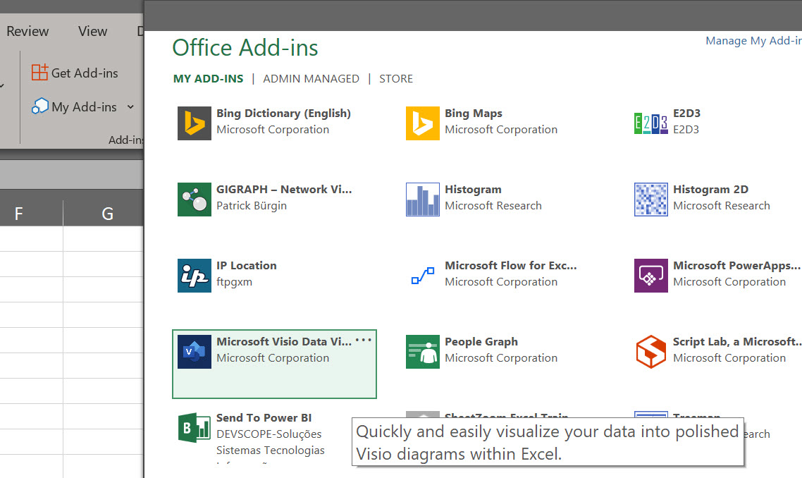The height and width of the screenshot is (478, 802).
Task: Open the Review ribbon tab
Action: tap(27, 31)
